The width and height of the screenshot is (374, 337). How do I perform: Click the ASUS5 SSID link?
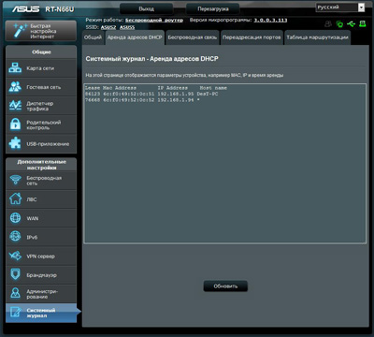click(x=127, y=27)
